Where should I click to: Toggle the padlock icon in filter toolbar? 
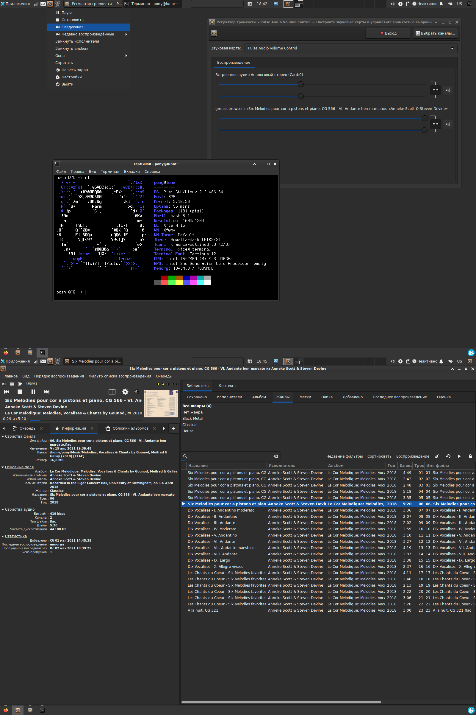click(470, 456)
